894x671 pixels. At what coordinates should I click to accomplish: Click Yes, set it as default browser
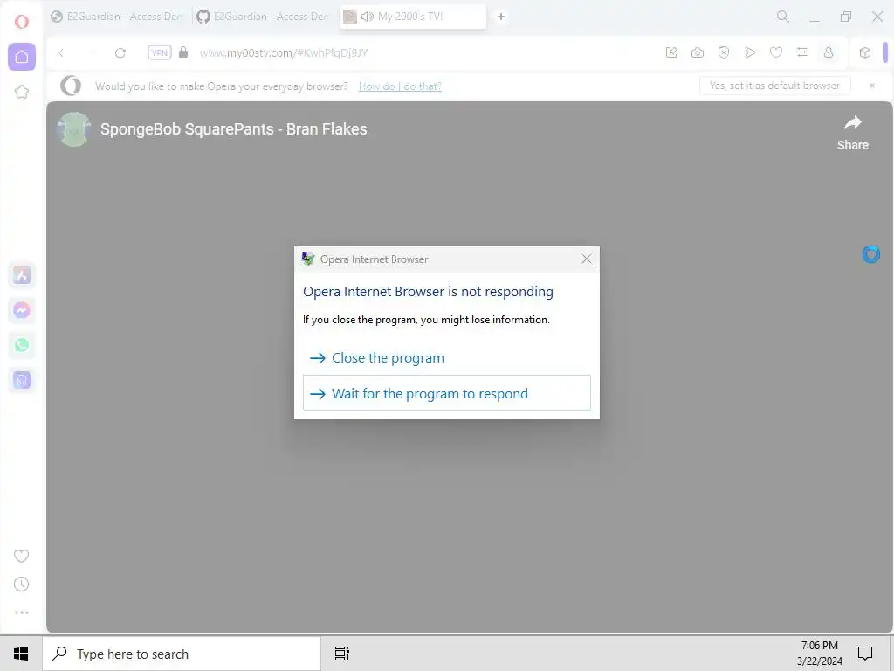774,86
